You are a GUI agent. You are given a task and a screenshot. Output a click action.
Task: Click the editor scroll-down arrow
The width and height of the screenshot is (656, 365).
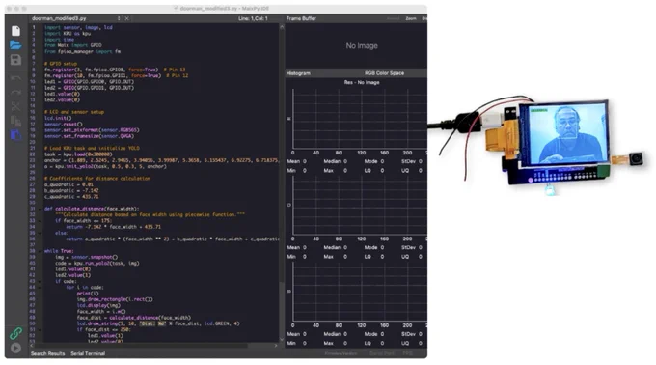click(282, 339)
